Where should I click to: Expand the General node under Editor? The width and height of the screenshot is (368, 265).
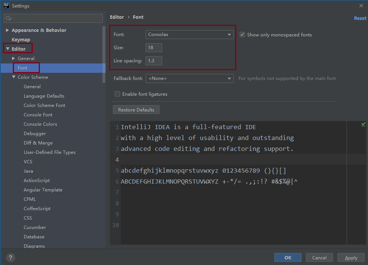[14, 58]
